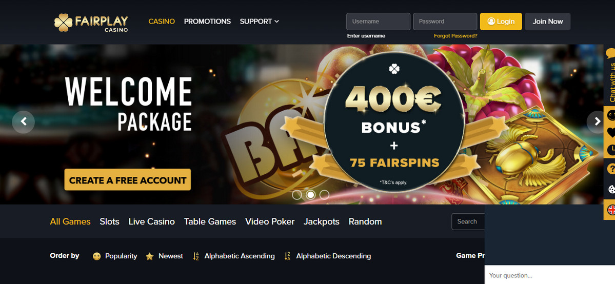Click Create a Free Account button
615x284 pixels.
pyautogui.click(x=128, y=180)
